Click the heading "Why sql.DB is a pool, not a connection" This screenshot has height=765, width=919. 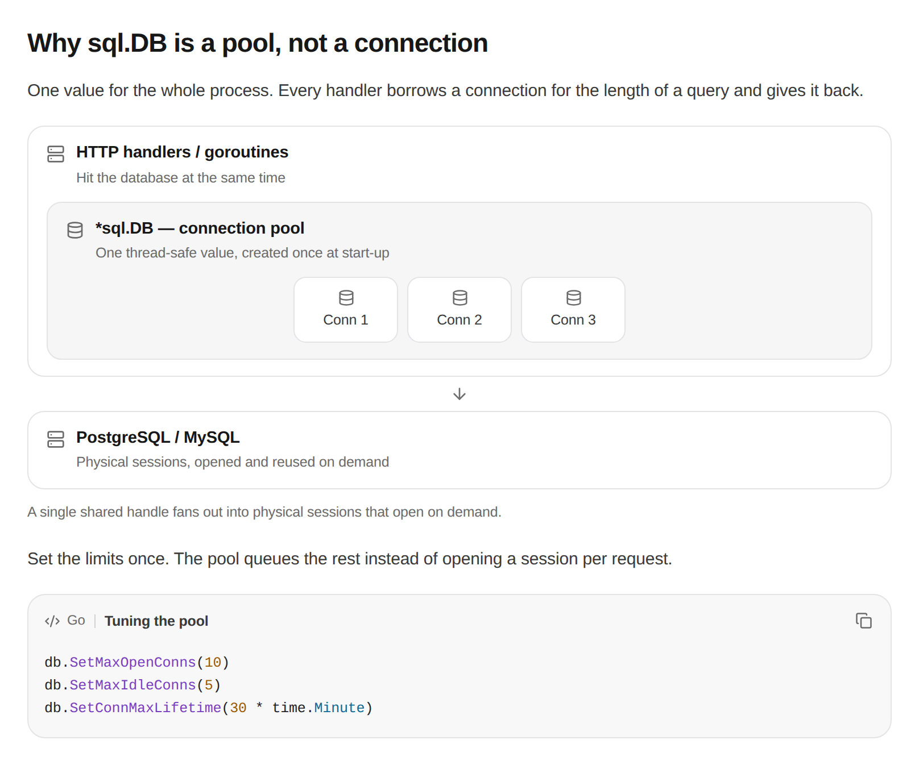tap(258, 43)
